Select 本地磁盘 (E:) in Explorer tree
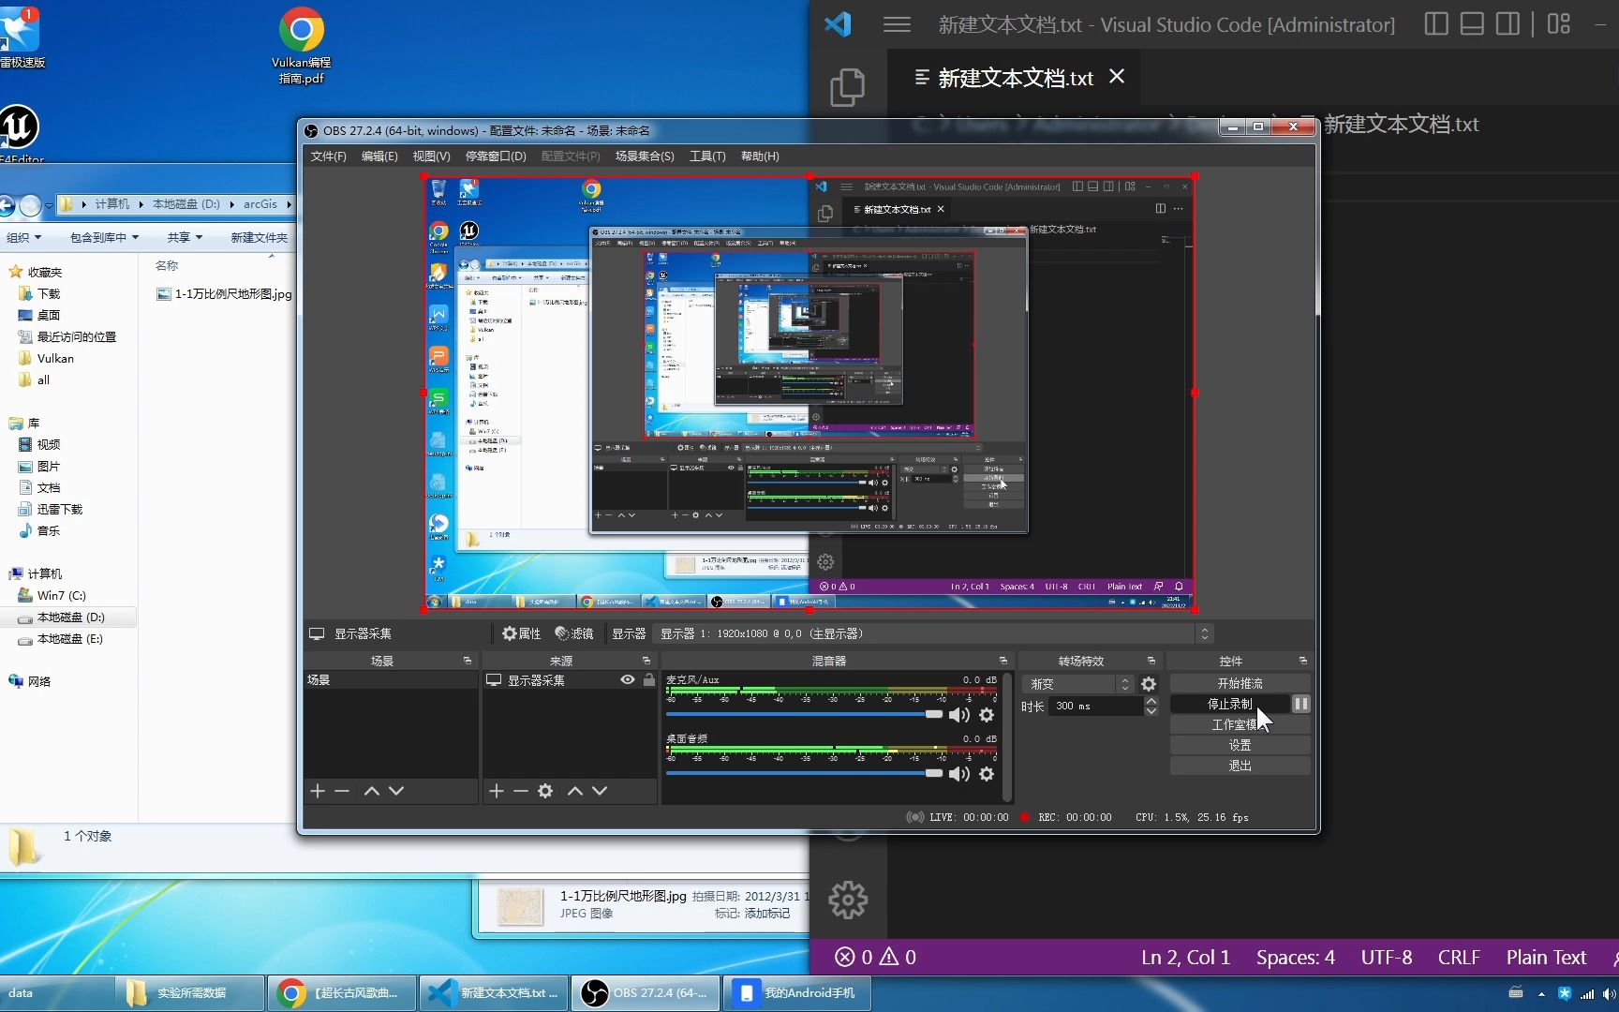This screenshot has width=1619, height=1012. 61,639
